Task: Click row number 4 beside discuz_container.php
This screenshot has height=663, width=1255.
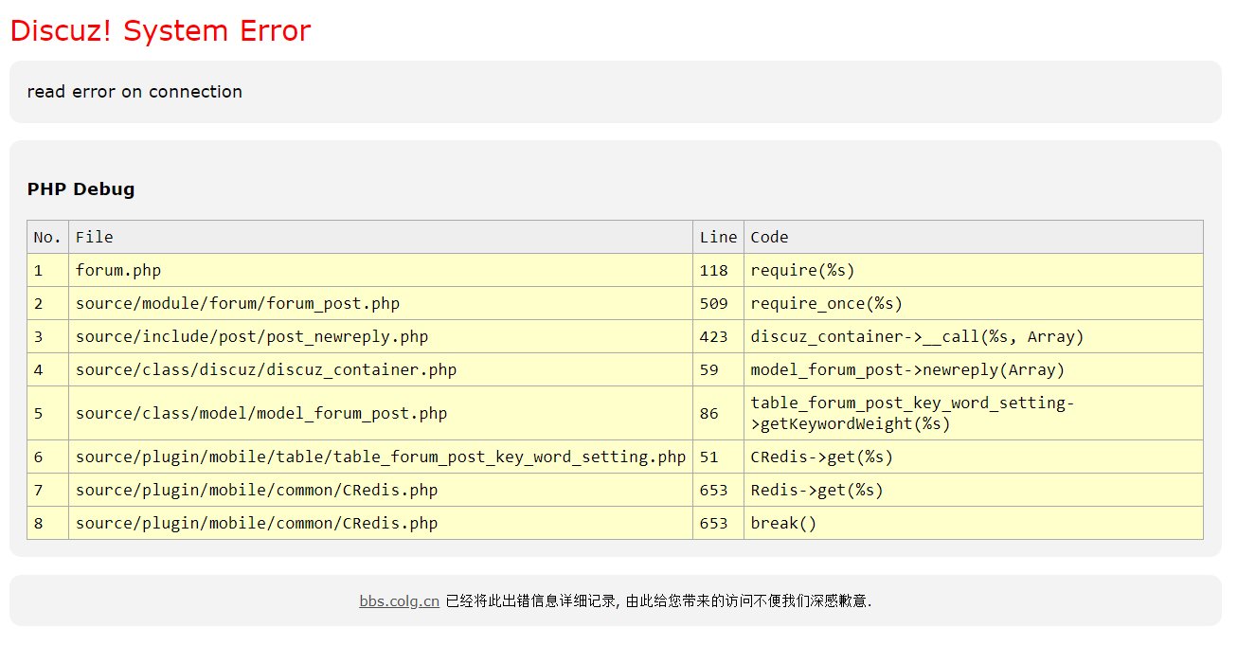Action: pyautogui.click(x=47, y=369)
